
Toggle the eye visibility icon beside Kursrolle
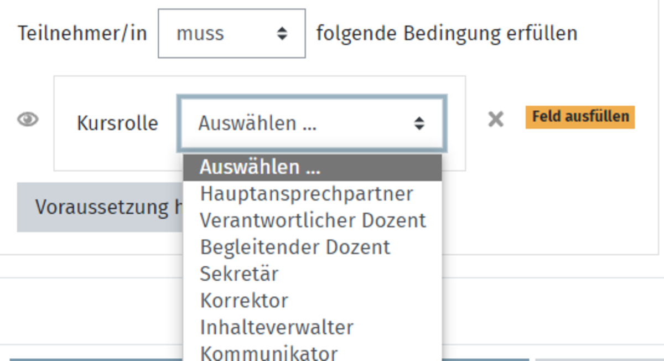[28, 119]
